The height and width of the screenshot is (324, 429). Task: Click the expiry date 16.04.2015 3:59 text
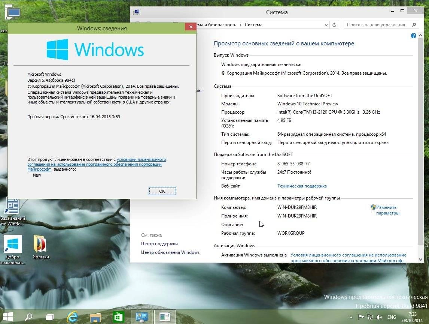click(x=105, y=117)
